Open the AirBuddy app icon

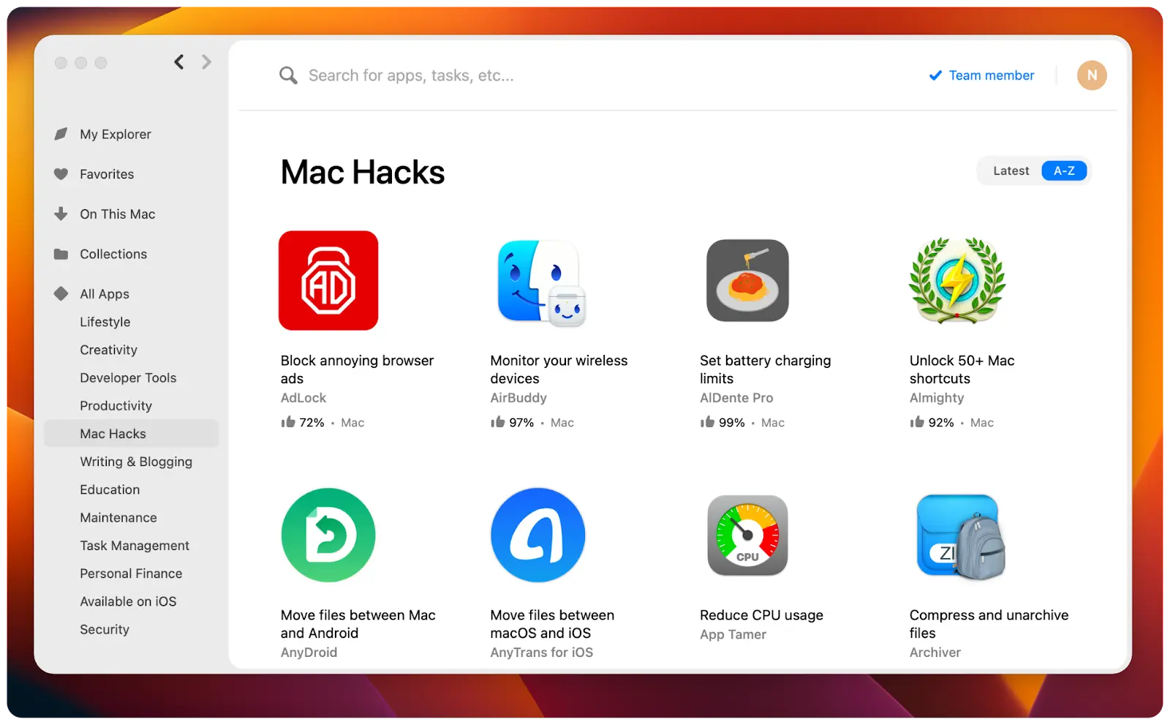click(541, 283)
